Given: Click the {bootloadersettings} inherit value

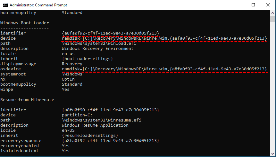Looking at the screenshot, I should (87, 59).
